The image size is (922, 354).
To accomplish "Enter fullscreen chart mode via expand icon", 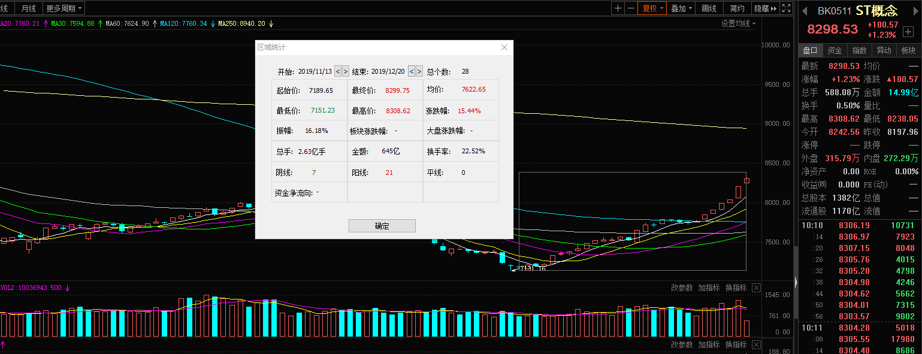I will point(787,8).
